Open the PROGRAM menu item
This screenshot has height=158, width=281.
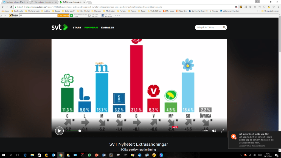tap(91, 27)
